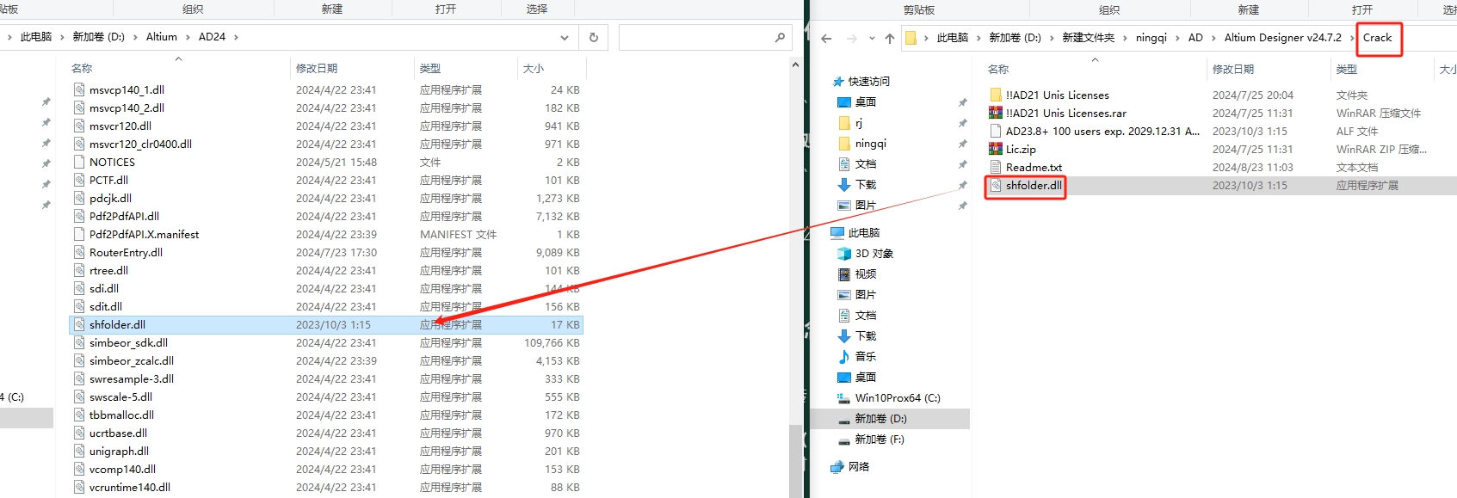Select the !!AD21 Unis Licenses folder icon
Screen dimensions: 1457x498
(996, 95)
